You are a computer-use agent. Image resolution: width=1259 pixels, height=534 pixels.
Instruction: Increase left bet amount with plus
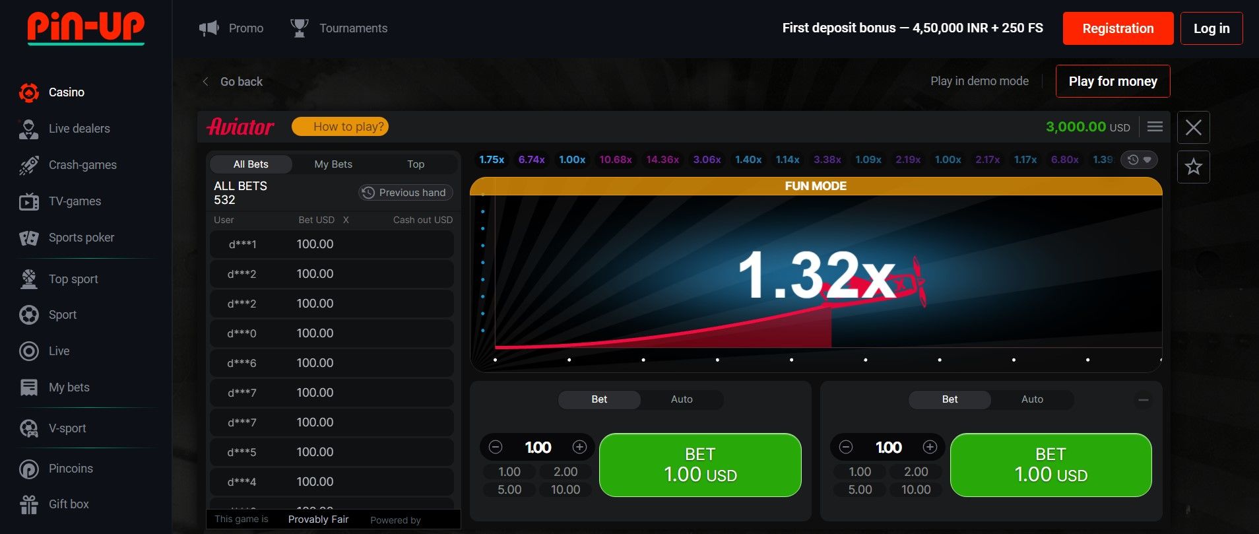pos(579,448)
